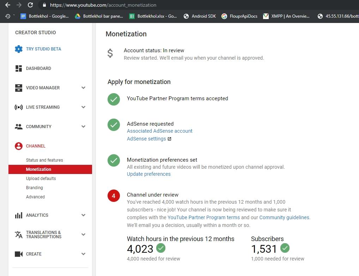The height and width of the screenshot is (276, 359).
Task: Click the green check beside Monetization preferences set
Action: (x=114, y=160)
